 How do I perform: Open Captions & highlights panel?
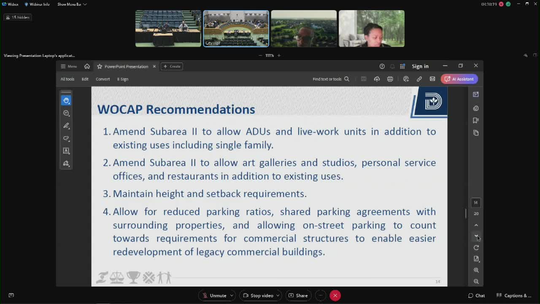pos(513,296)
